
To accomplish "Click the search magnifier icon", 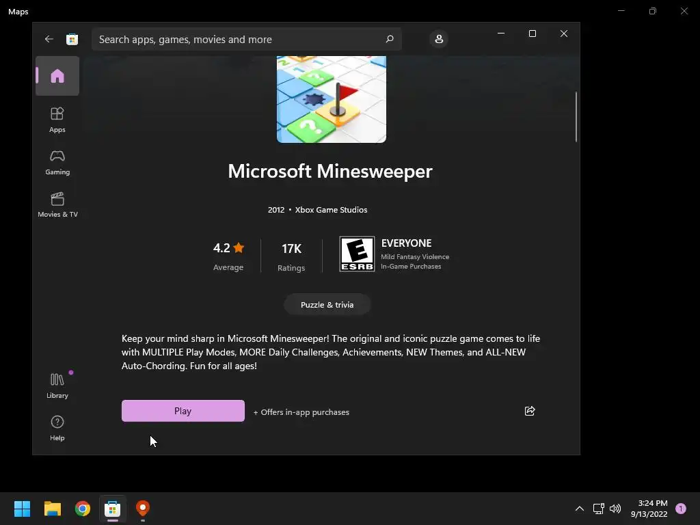I will (x=389, y=39).
